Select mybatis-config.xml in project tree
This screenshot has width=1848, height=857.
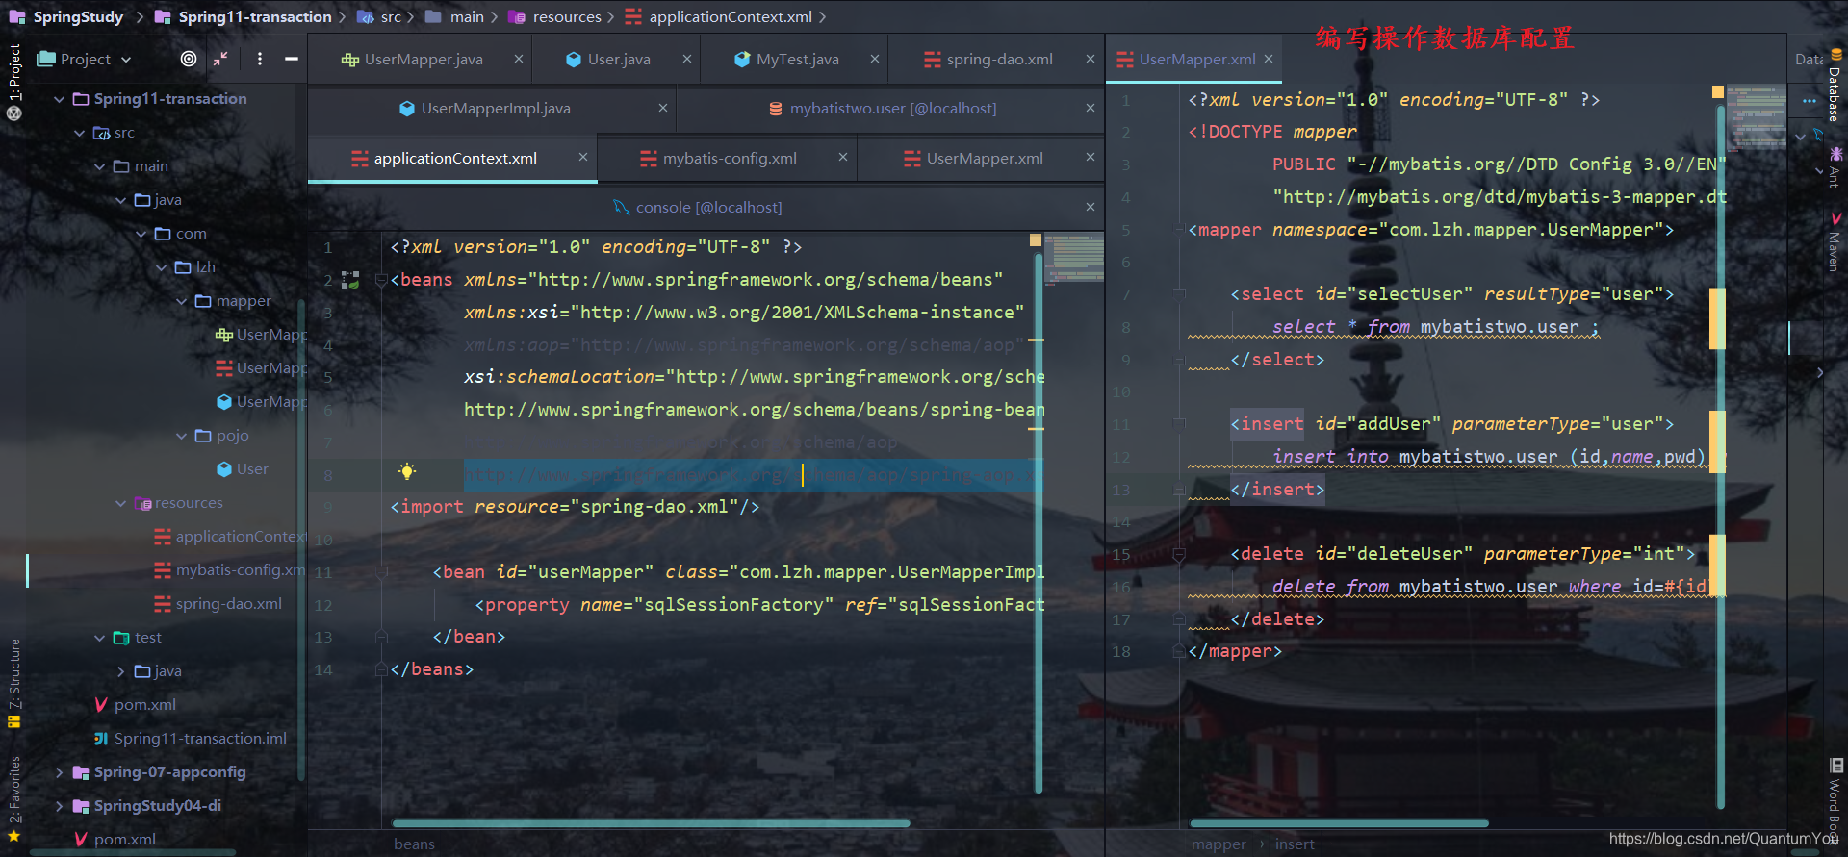tap(230, 570)
